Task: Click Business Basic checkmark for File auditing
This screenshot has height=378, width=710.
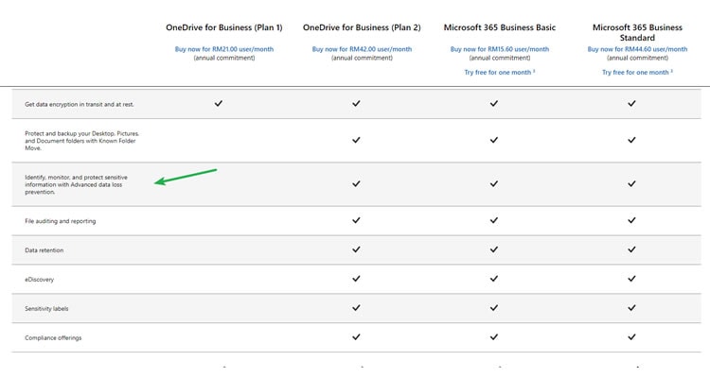Action: [494, 220]
